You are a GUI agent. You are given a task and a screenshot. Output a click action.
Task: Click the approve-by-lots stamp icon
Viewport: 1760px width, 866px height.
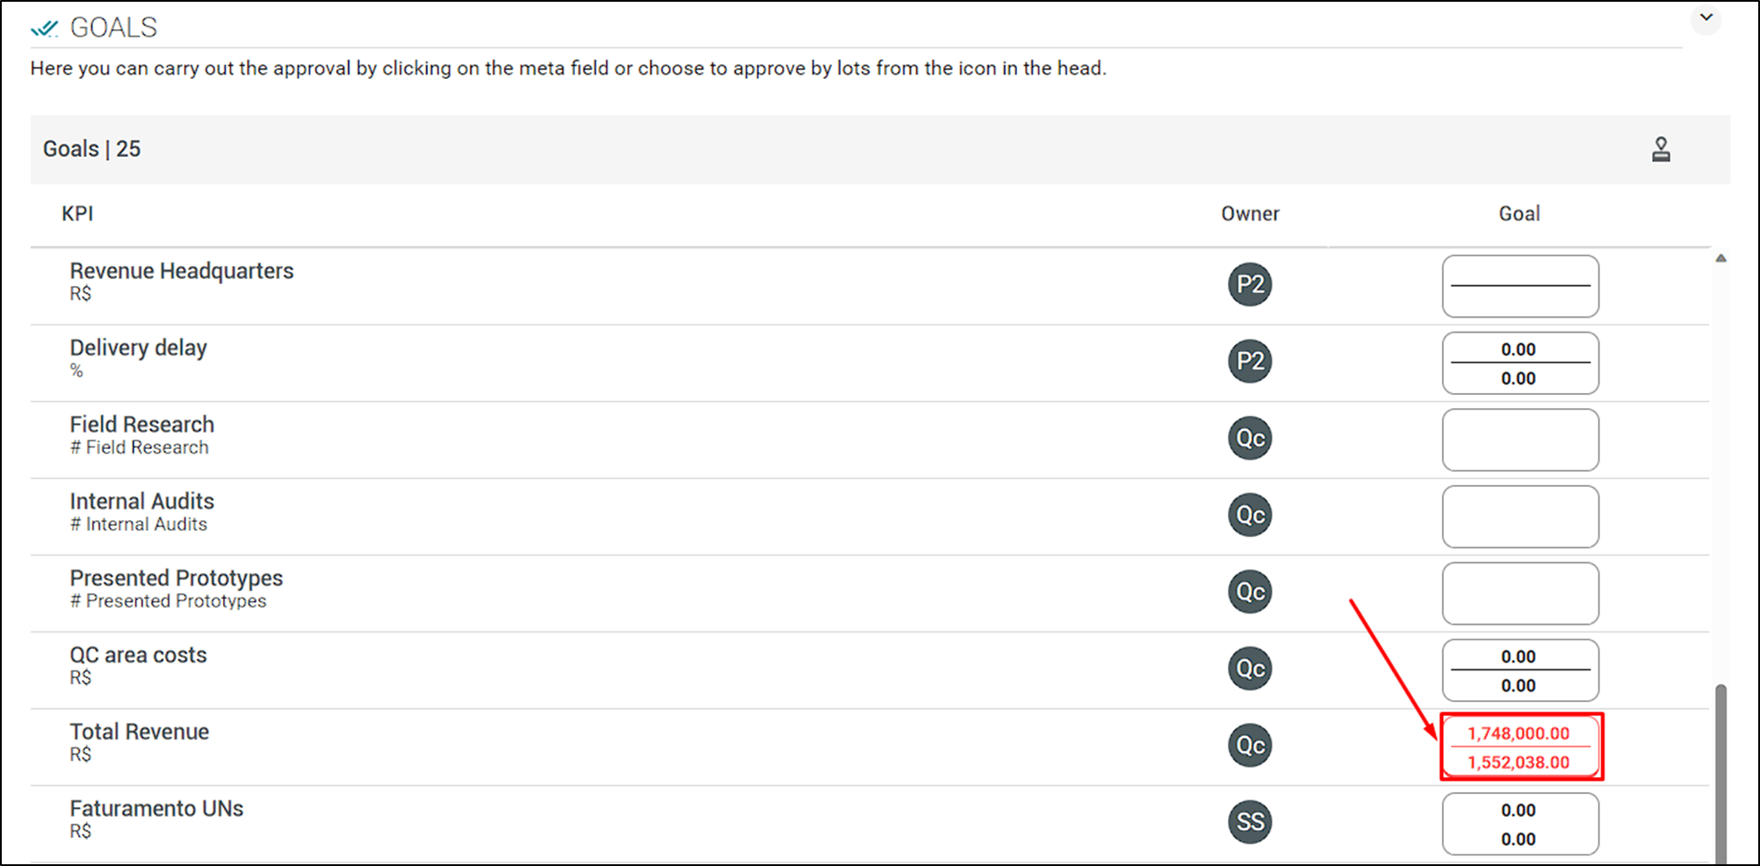coord(1661,149)
